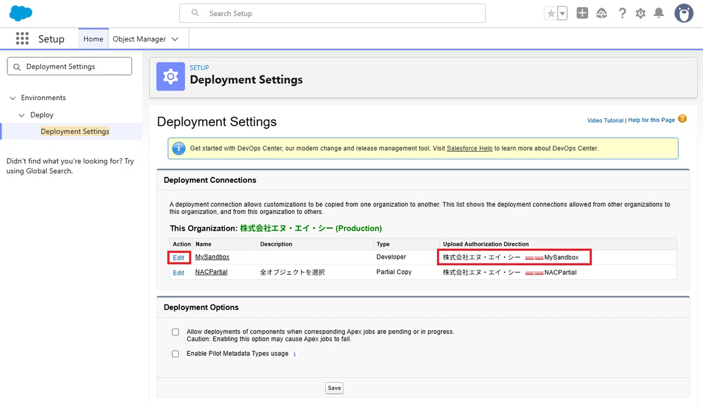Select Deployment Settings in the sidebar

point(75,131)
